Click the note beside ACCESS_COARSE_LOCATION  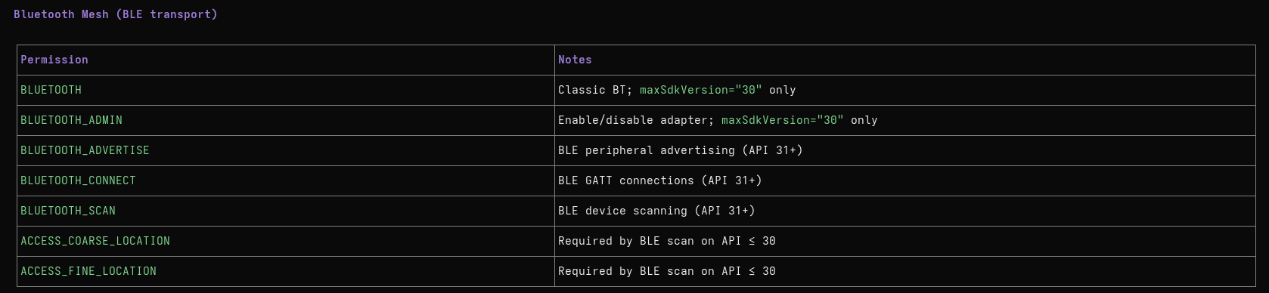pos(667,241)
